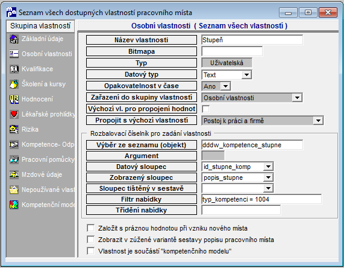Enable Založit s práznou hodnotou checkbox
This screenshot has width=344, height=268.
click(90, 228)
